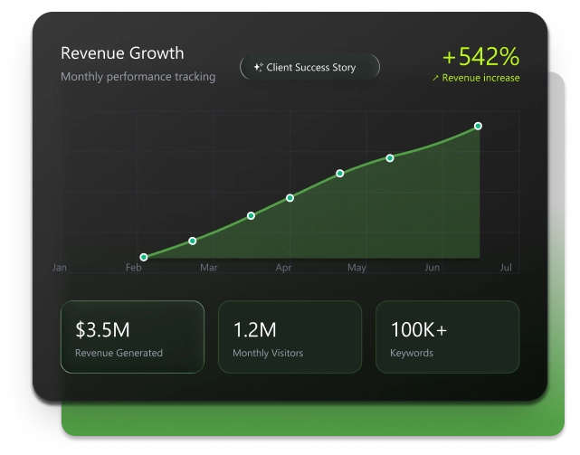
Task: Click the Revenue Generated caption
Action: point(119,354)
